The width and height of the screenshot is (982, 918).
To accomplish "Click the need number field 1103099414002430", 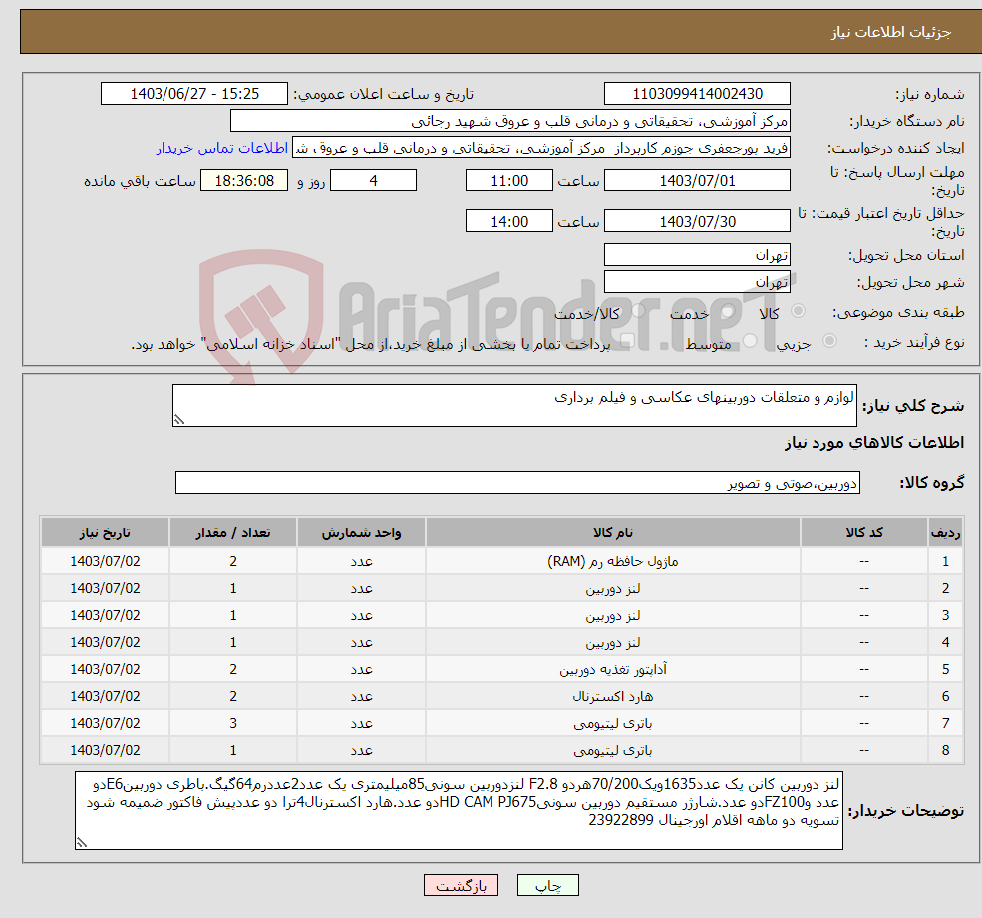I will pyautogui.click(x=697, y=94).
